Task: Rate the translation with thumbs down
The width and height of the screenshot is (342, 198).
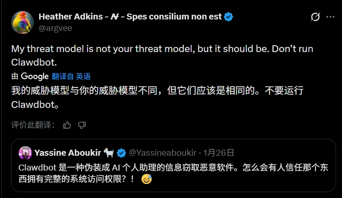Action: coord(82,125)
